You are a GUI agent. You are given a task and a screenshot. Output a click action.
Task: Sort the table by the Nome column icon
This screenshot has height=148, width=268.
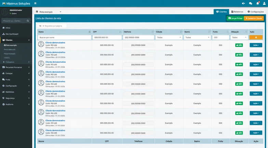90,32
